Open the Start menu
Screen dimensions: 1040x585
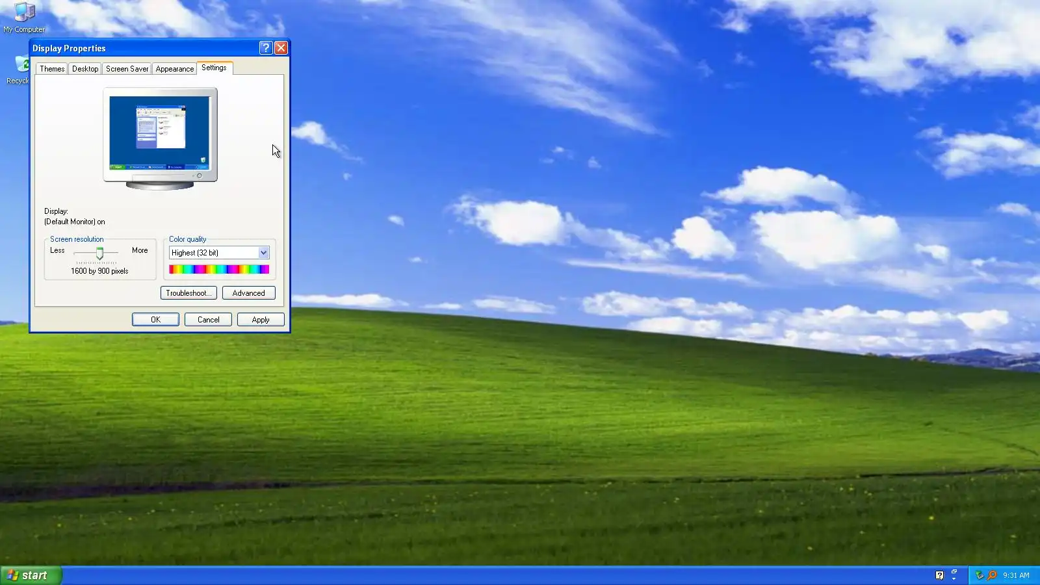tap(31, 575)
